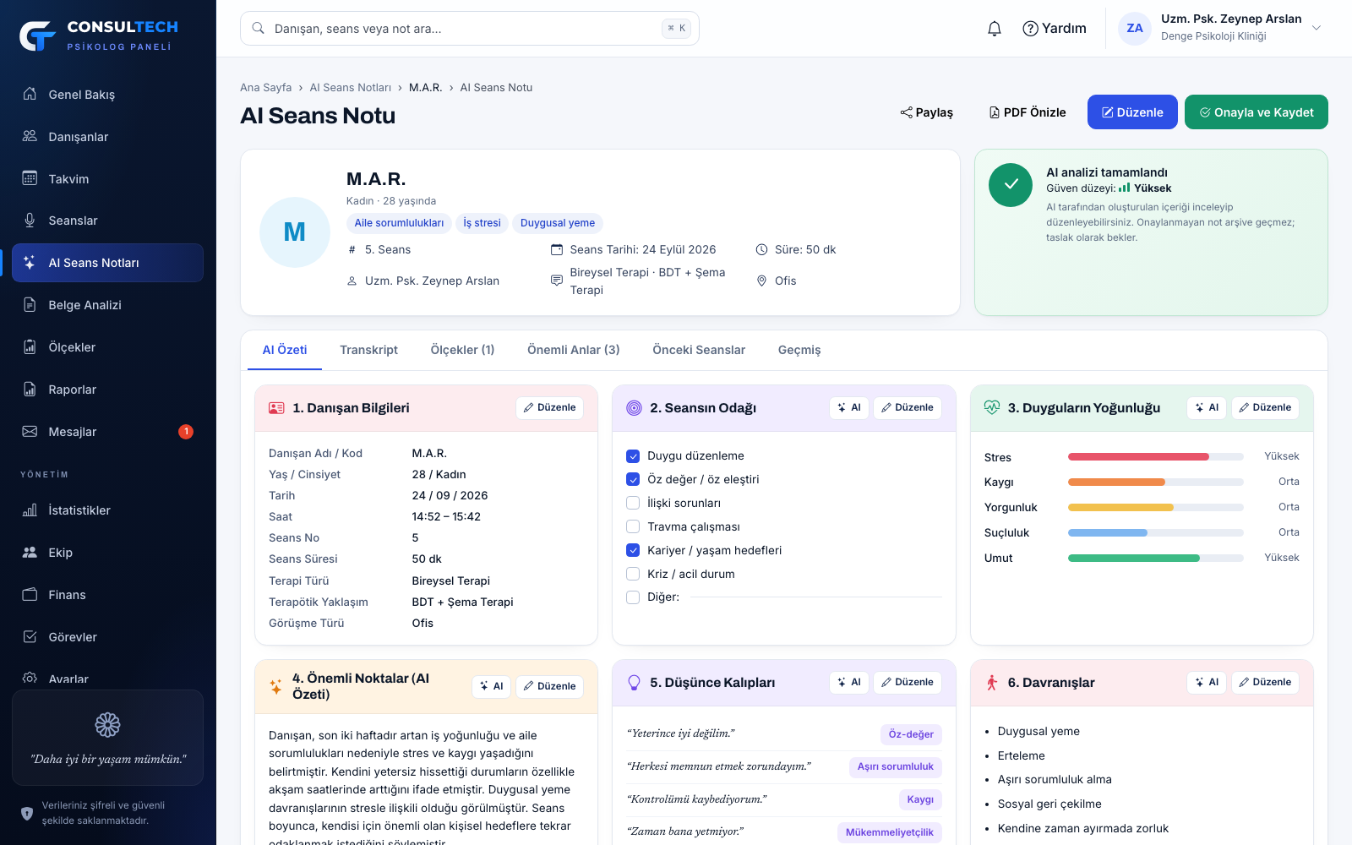
Task: Open Genel Bakış in the sidebar
Action: click(108, 95)
